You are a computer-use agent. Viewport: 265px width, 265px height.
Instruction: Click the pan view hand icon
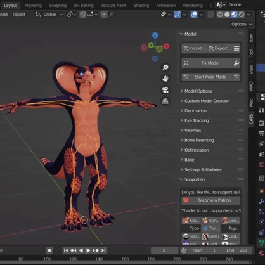pyautogui.click(x=165, y=79)
